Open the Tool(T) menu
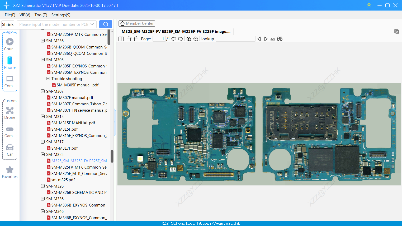 (x=41, y=15)
